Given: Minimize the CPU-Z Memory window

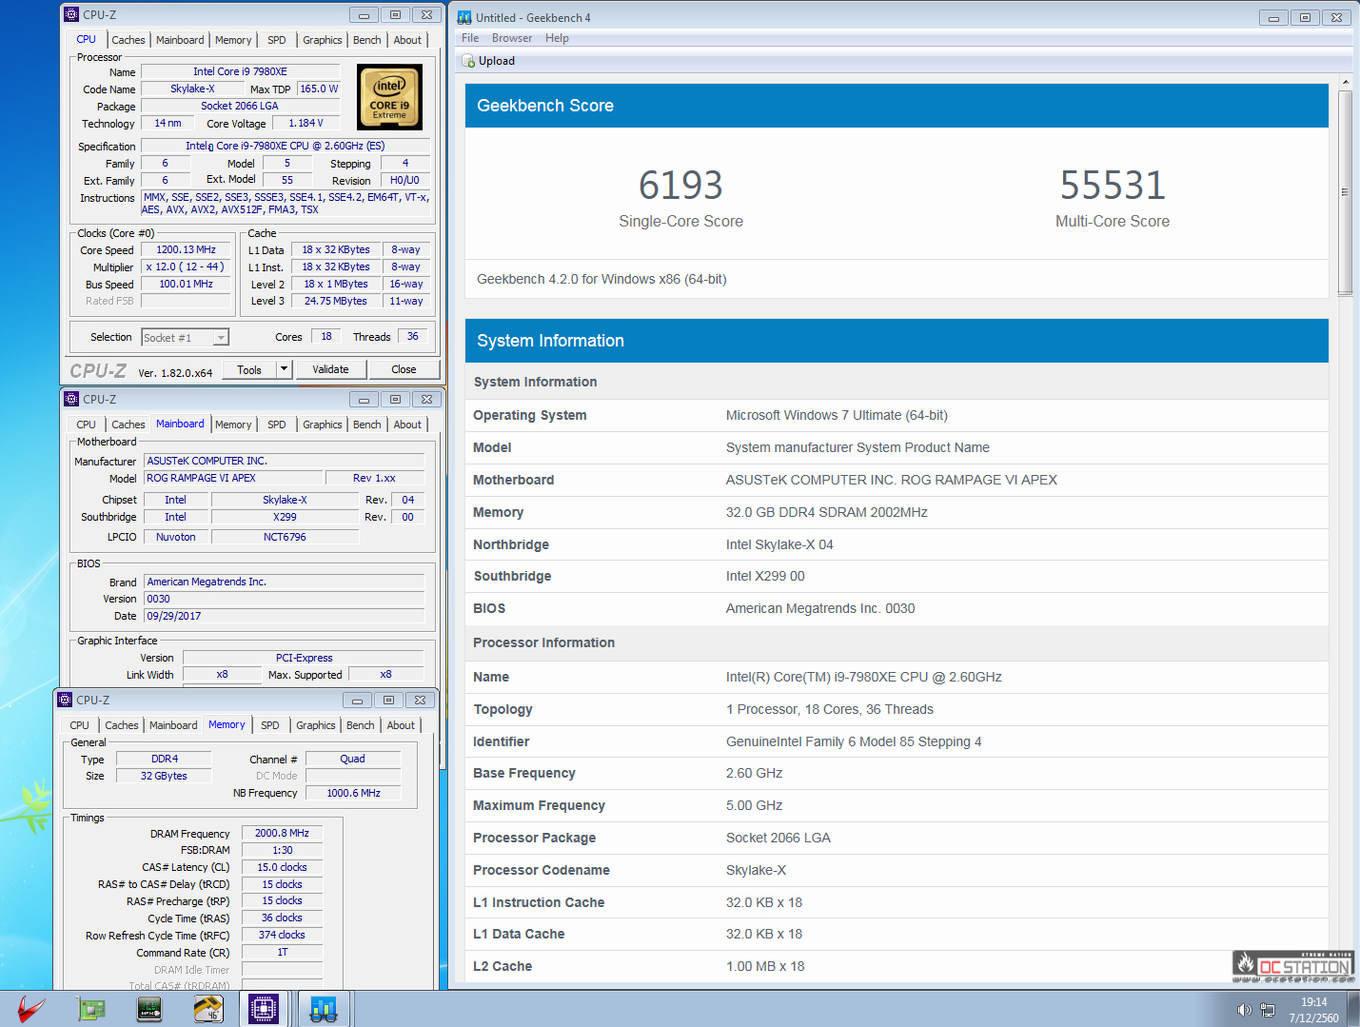Looking at the screenshot, I should (x=357, y=701).
